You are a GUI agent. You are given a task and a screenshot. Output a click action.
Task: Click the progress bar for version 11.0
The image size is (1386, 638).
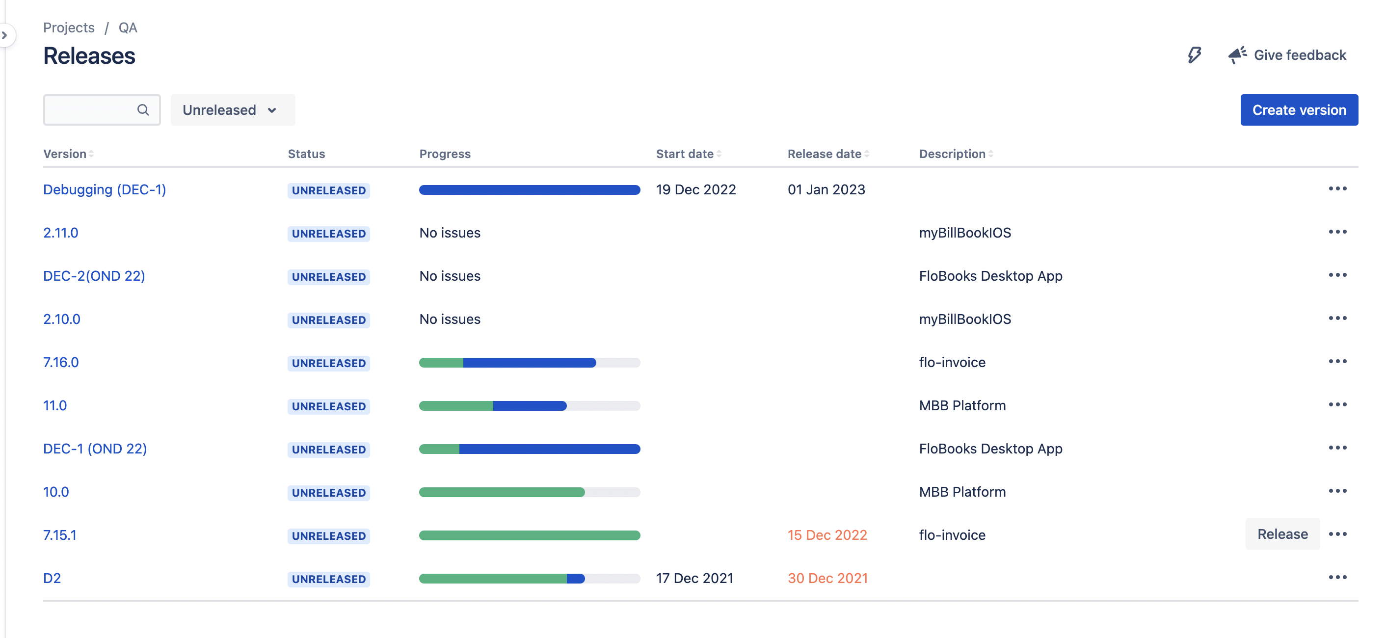529,405
